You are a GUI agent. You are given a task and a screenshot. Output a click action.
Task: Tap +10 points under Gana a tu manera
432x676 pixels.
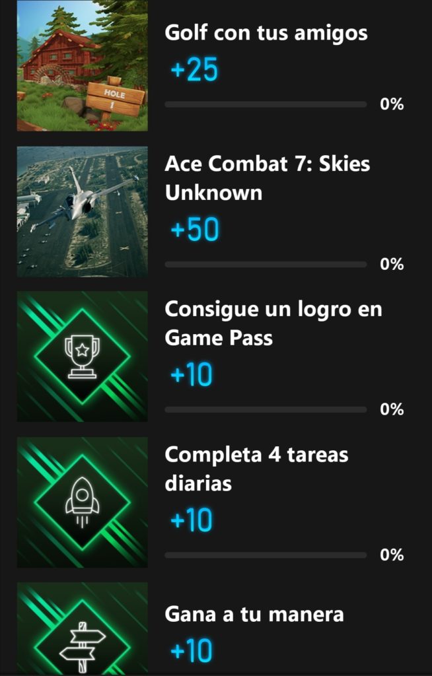point(191,652)
